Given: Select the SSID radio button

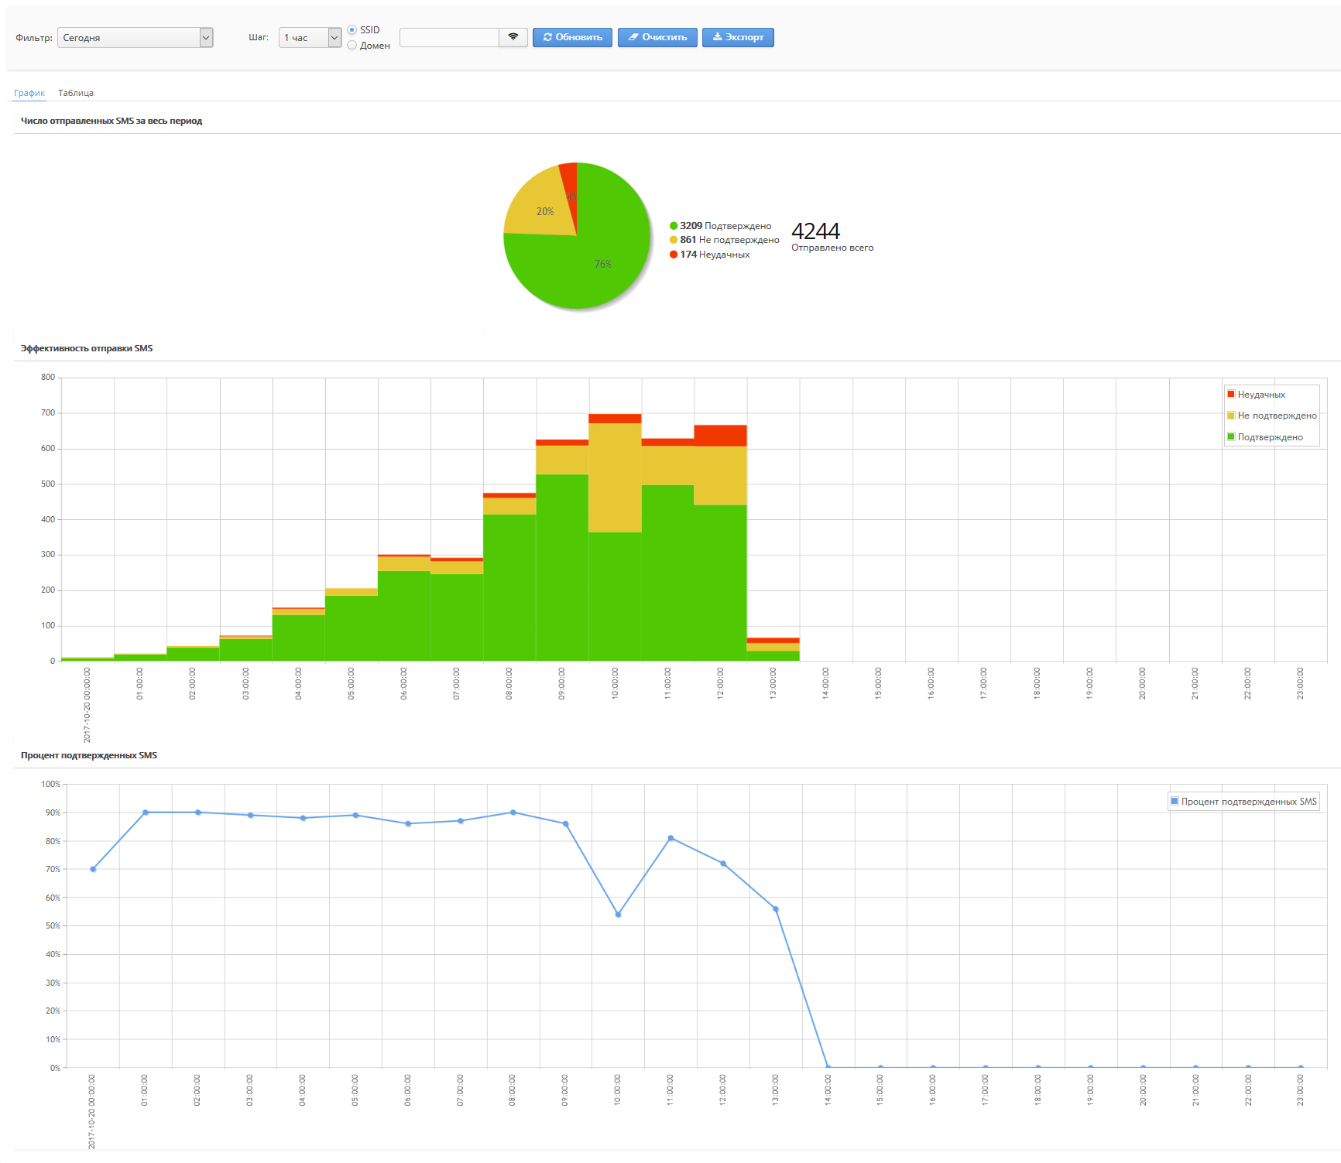Looking at the screenshot, I should click(352, 30).
